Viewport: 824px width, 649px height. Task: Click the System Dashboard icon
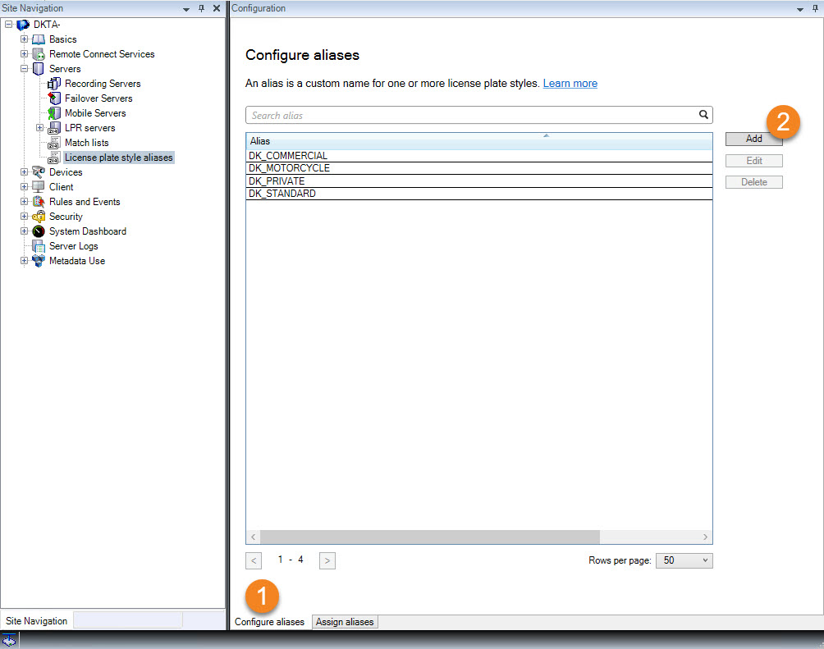pos(38,231)
